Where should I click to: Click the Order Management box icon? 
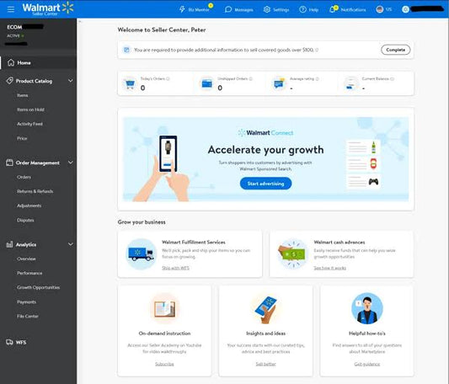click(9, 163)
